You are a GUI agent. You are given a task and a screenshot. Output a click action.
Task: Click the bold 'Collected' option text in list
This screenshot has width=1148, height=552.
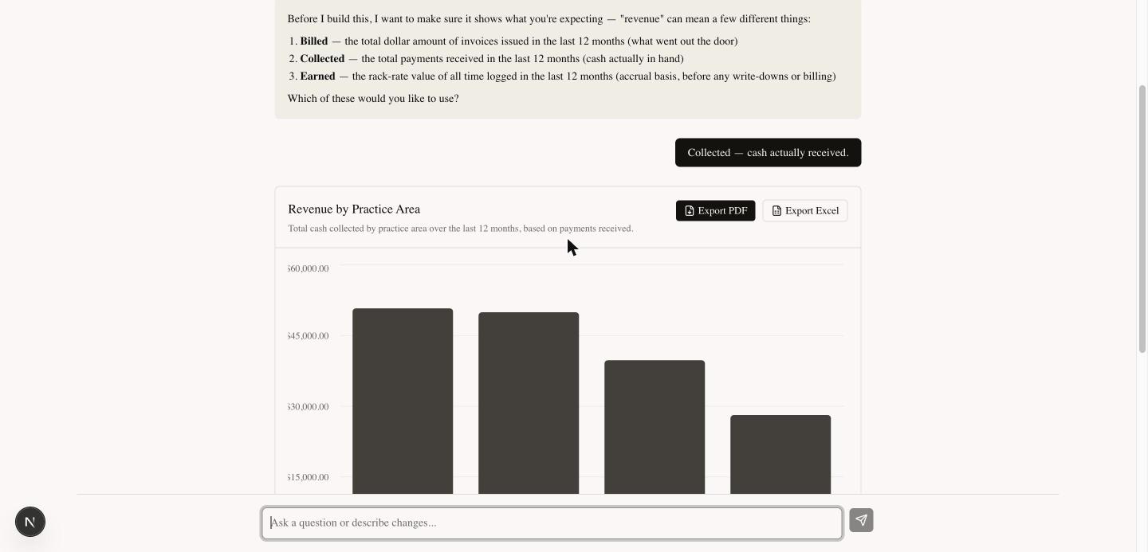pyautogui.click(x=322, y=59)
